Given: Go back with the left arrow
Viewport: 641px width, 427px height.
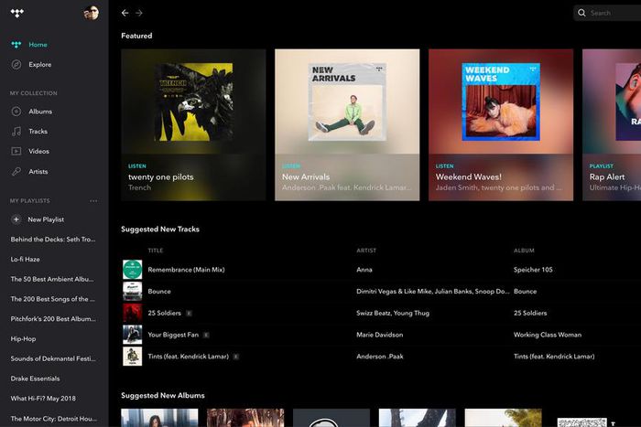Looking at the screenshot, I should (x=125, y=13).
